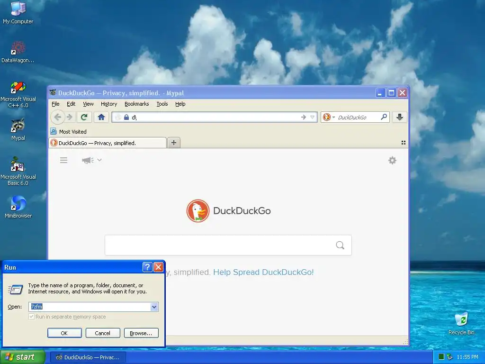This screenshot has height=364, width=485.
Task: Click the green system tray icon
Action: [x=441, y=357]
